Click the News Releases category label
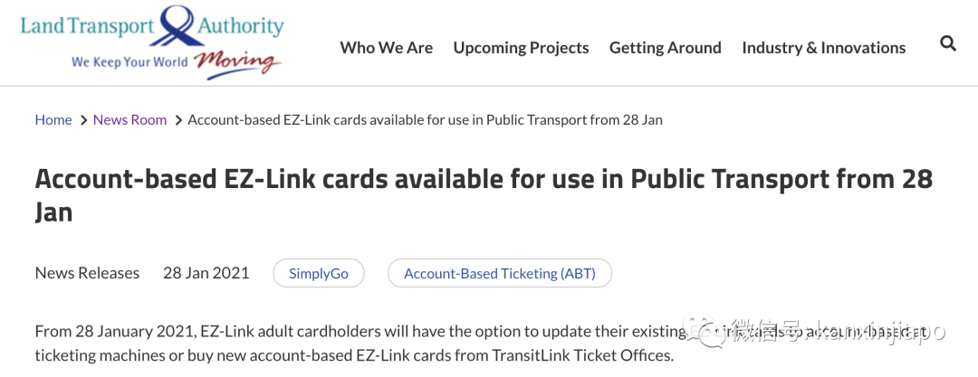 [87, 273]
